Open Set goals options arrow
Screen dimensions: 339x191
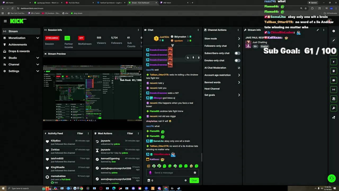tap(239, 95)
